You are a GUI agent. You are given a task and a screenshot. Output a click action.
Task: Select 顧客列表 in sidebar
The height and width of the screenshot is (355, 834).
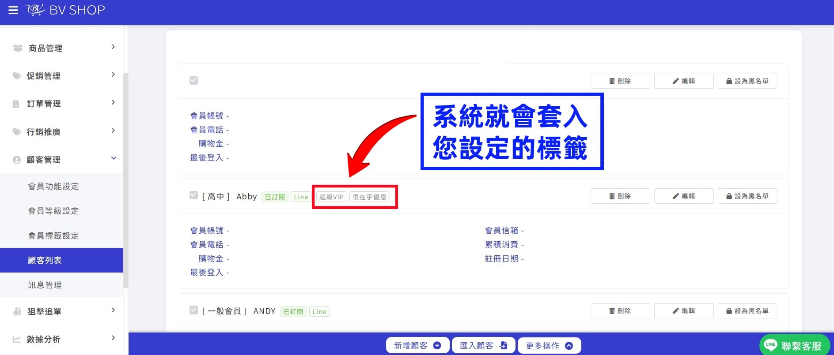click(61, 260)
